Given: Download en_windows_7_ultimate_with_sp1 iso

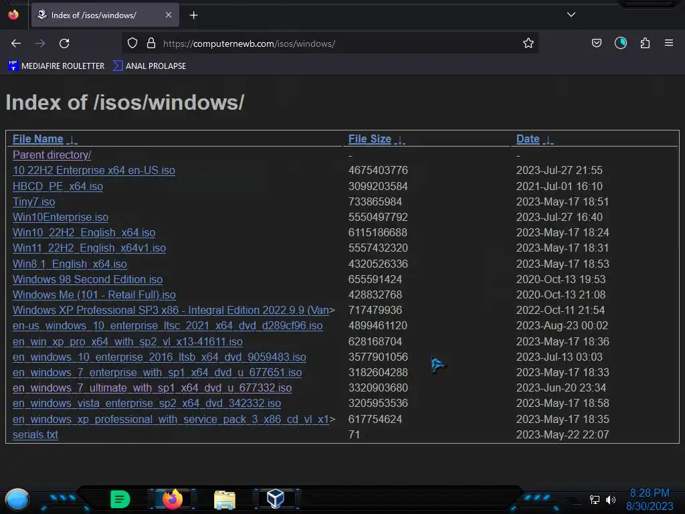Looking at the screenshot, I should pyautogui.click(x=152, y=388).
